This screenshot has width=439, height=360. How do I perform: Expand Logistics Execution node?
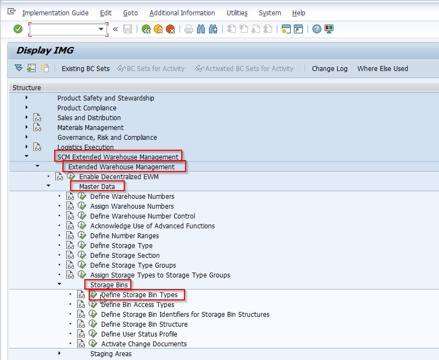point(27,146)
